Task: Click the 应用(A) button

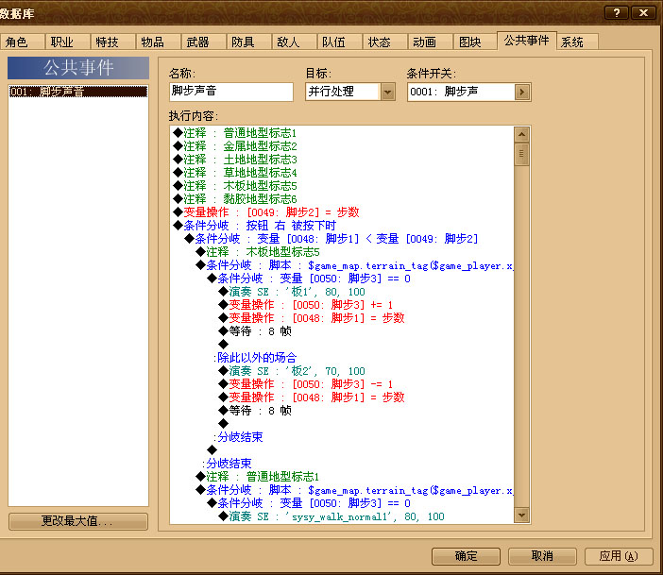Action: [619, 556]
